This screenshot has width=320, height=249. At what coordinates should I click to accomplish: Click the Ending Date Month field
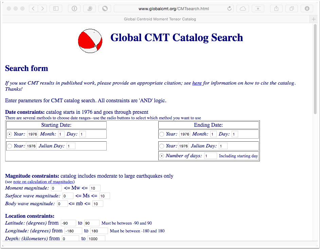(x=213, y=134)
